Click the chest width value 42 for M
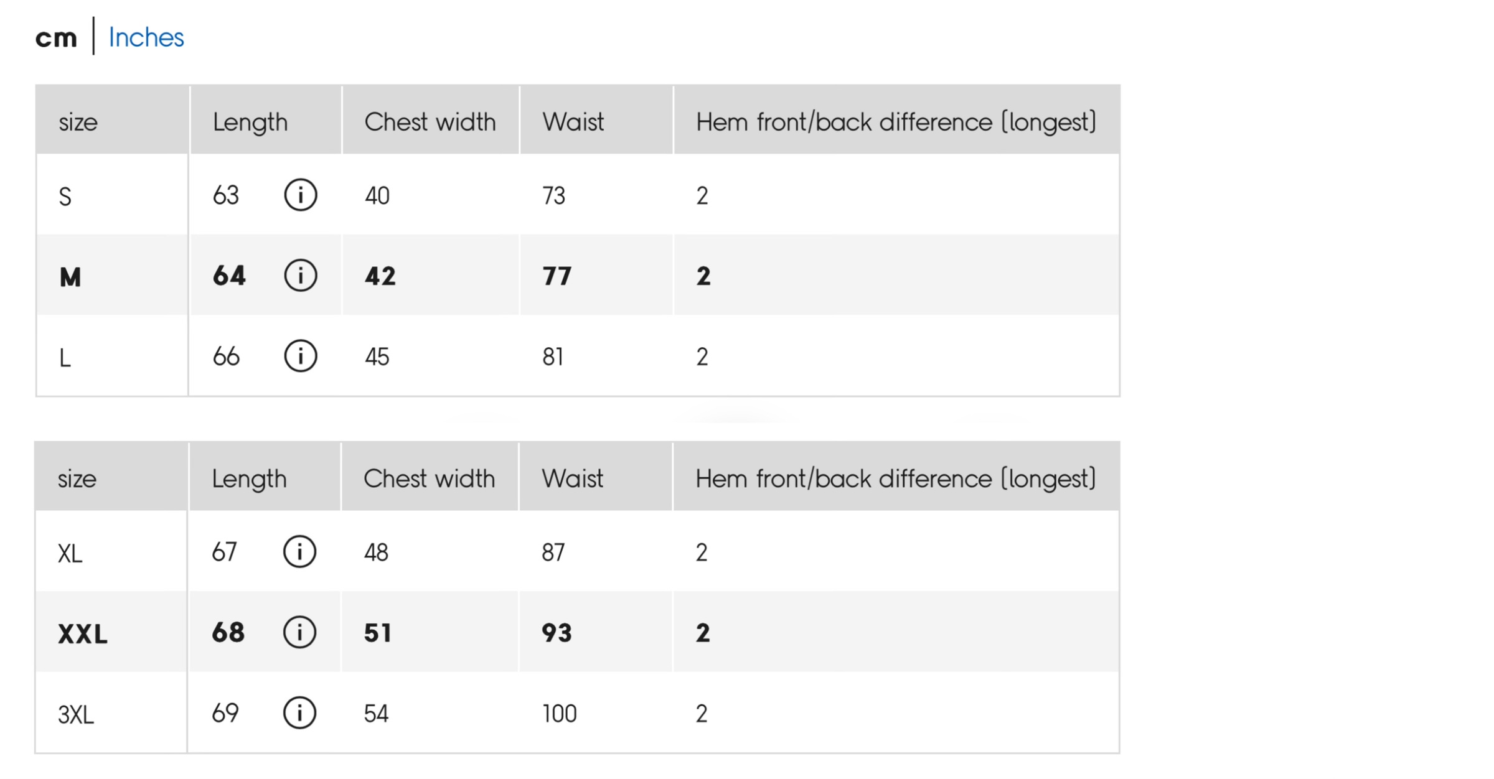 [x=380, y=276]
